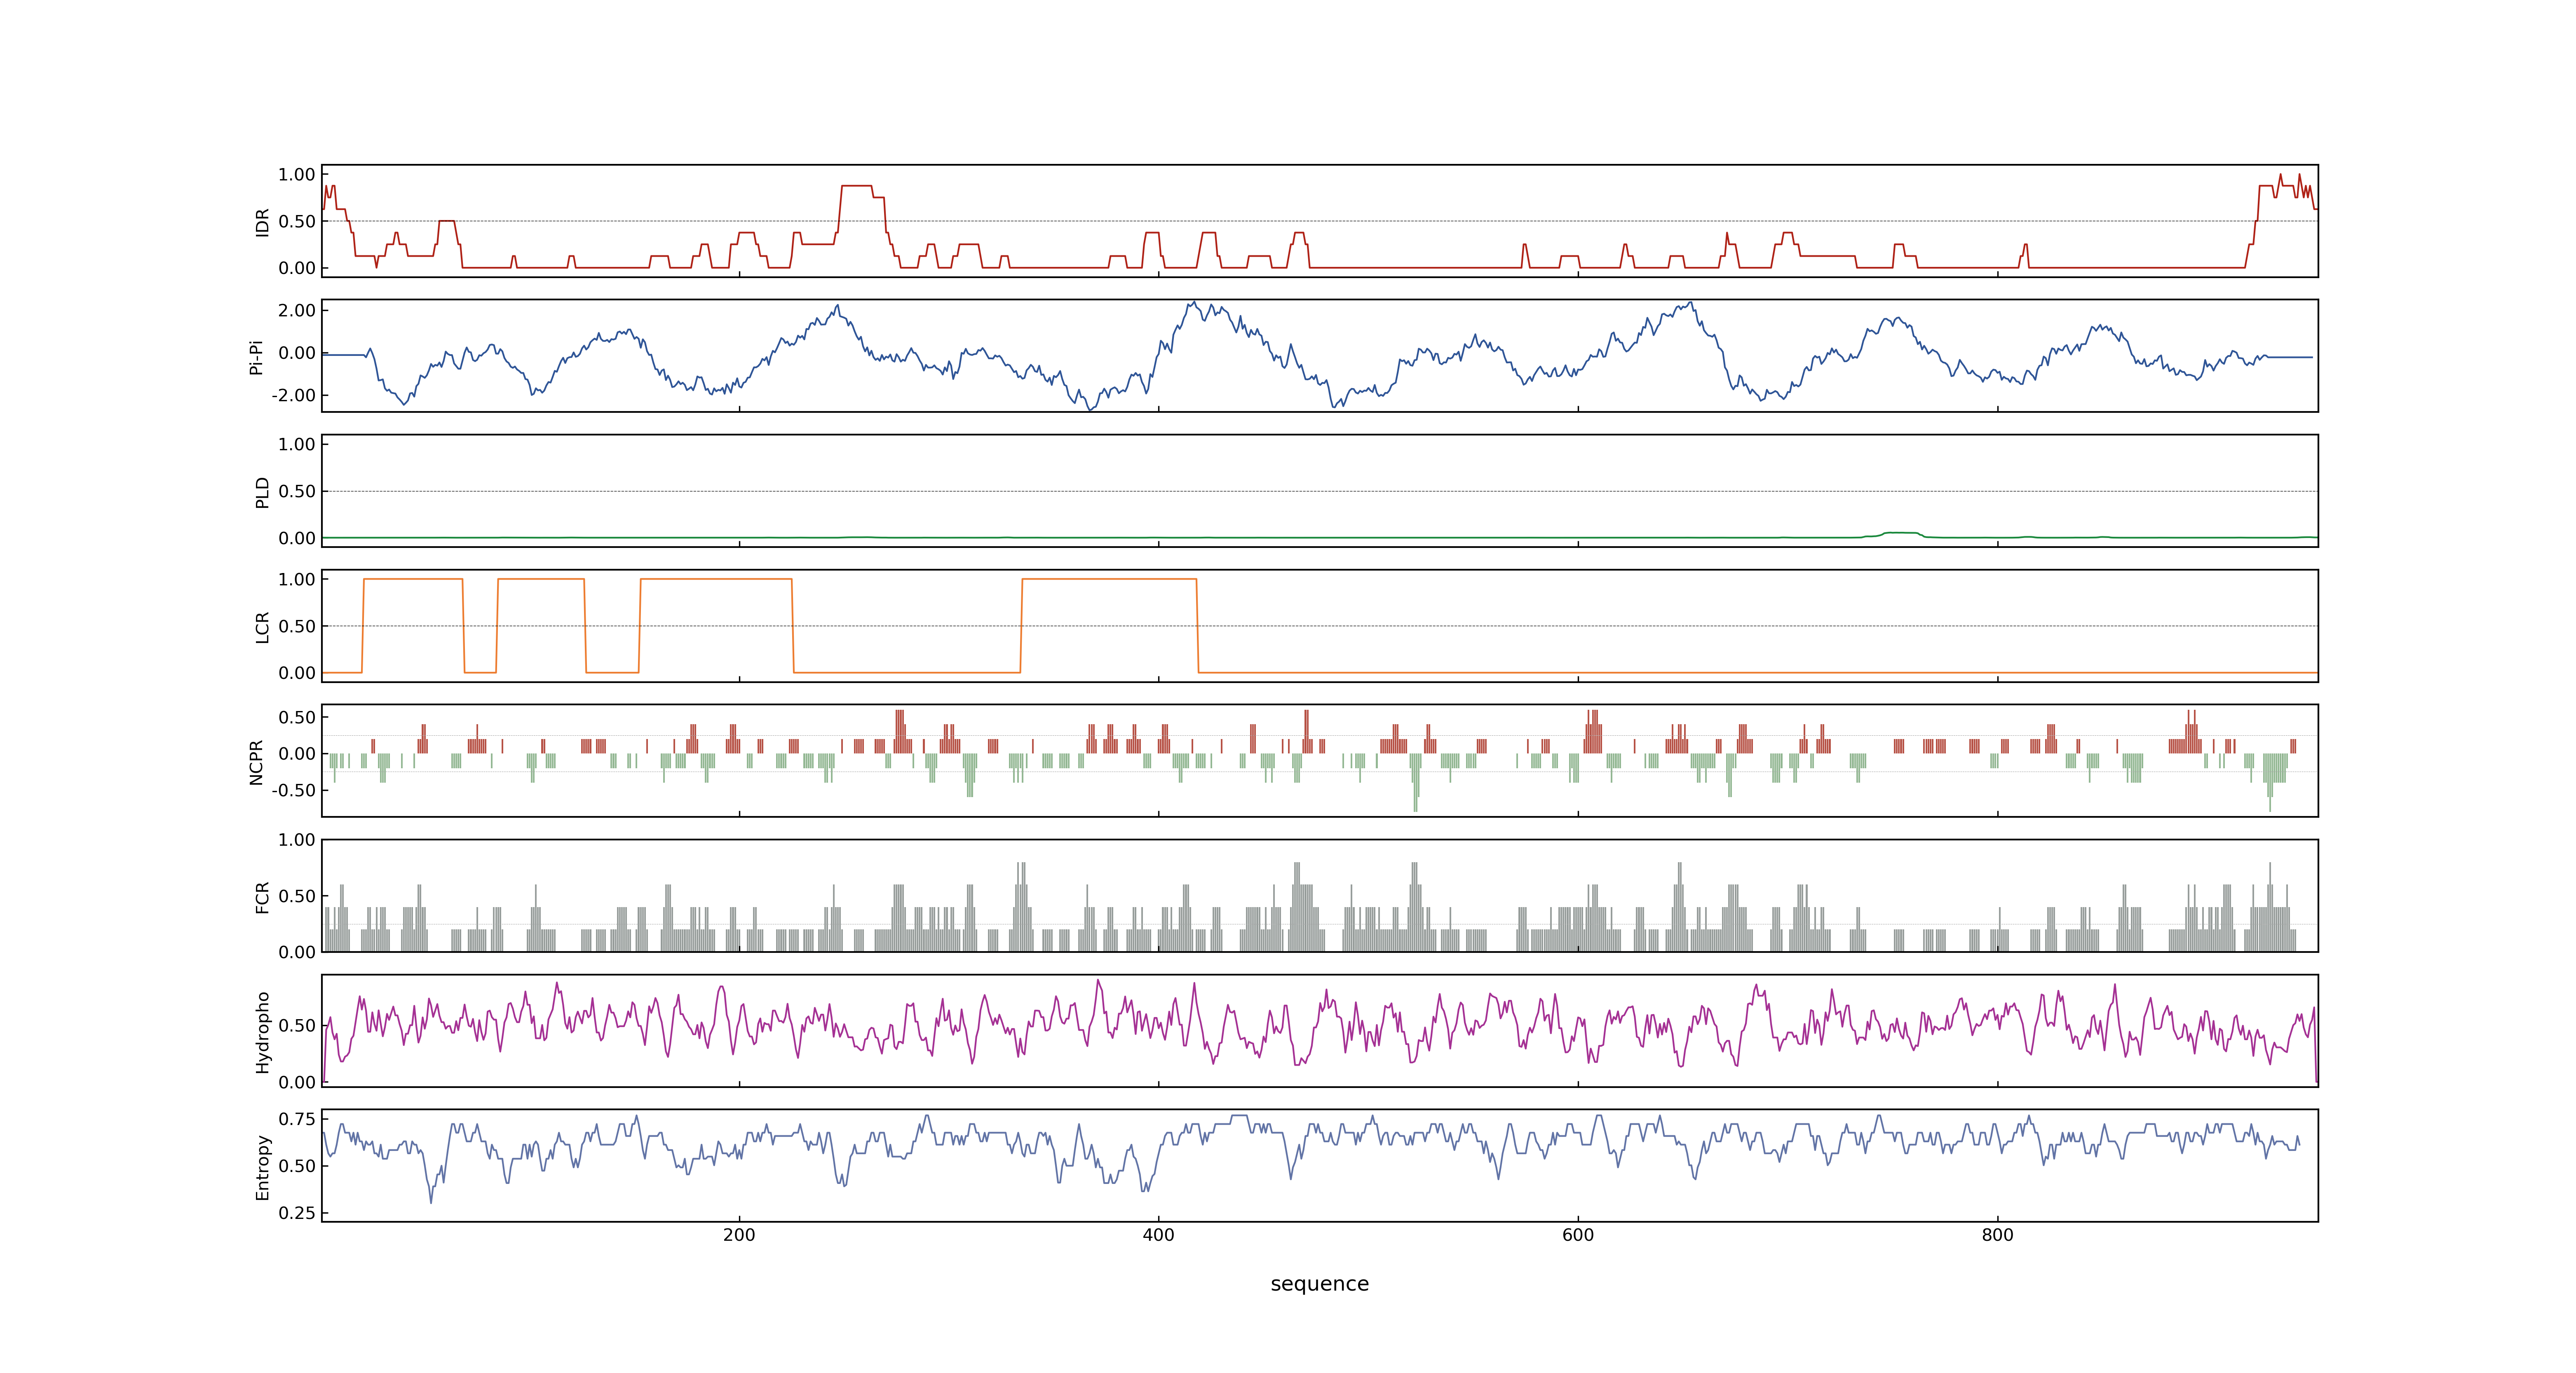Click the -0.50 tick of the NCPR panel

(293, 791)
